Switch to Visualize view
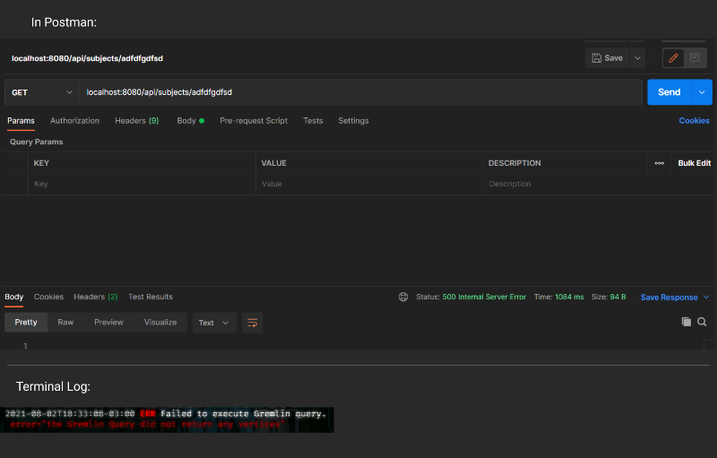 tap(160, 323)
